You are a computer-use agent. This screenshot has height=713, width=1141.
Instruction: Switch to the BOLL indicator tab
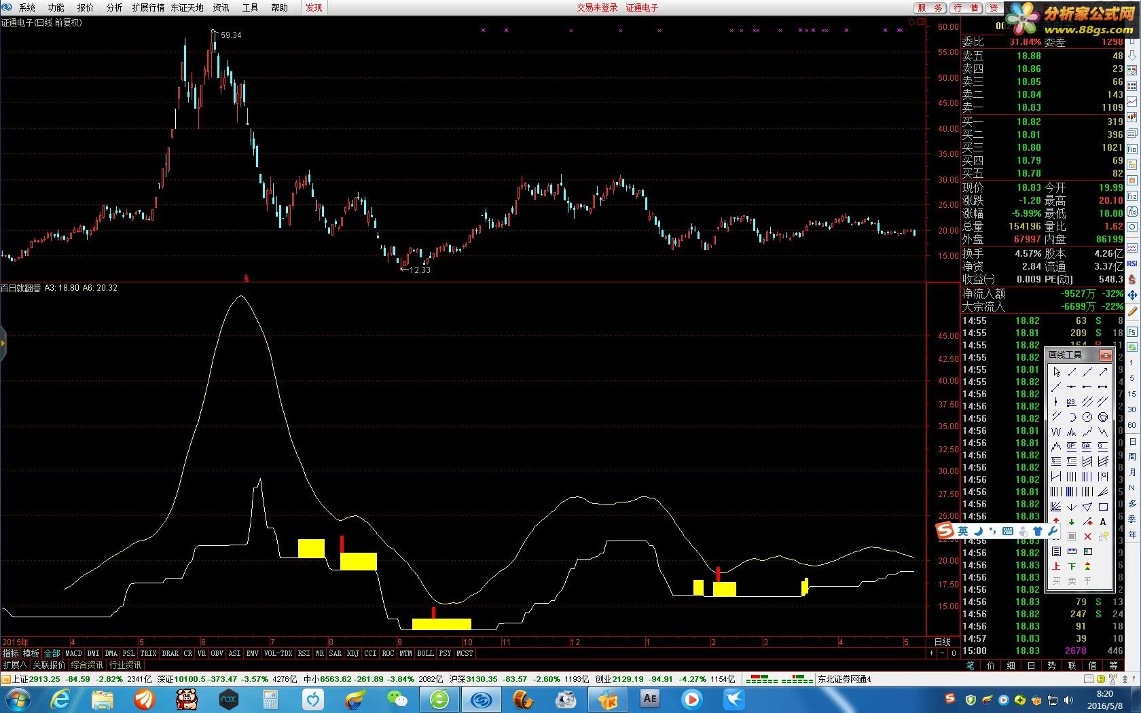(x=425, y=653)
